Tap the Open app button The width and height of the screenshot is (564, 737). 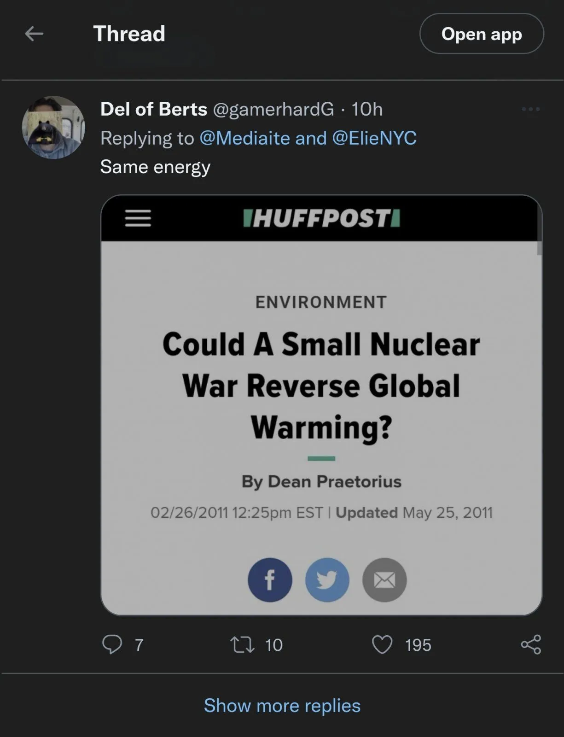pos(481,34)
